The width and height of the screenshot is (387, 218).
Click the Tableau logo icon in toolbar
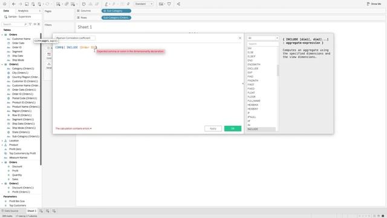[4, 4]
